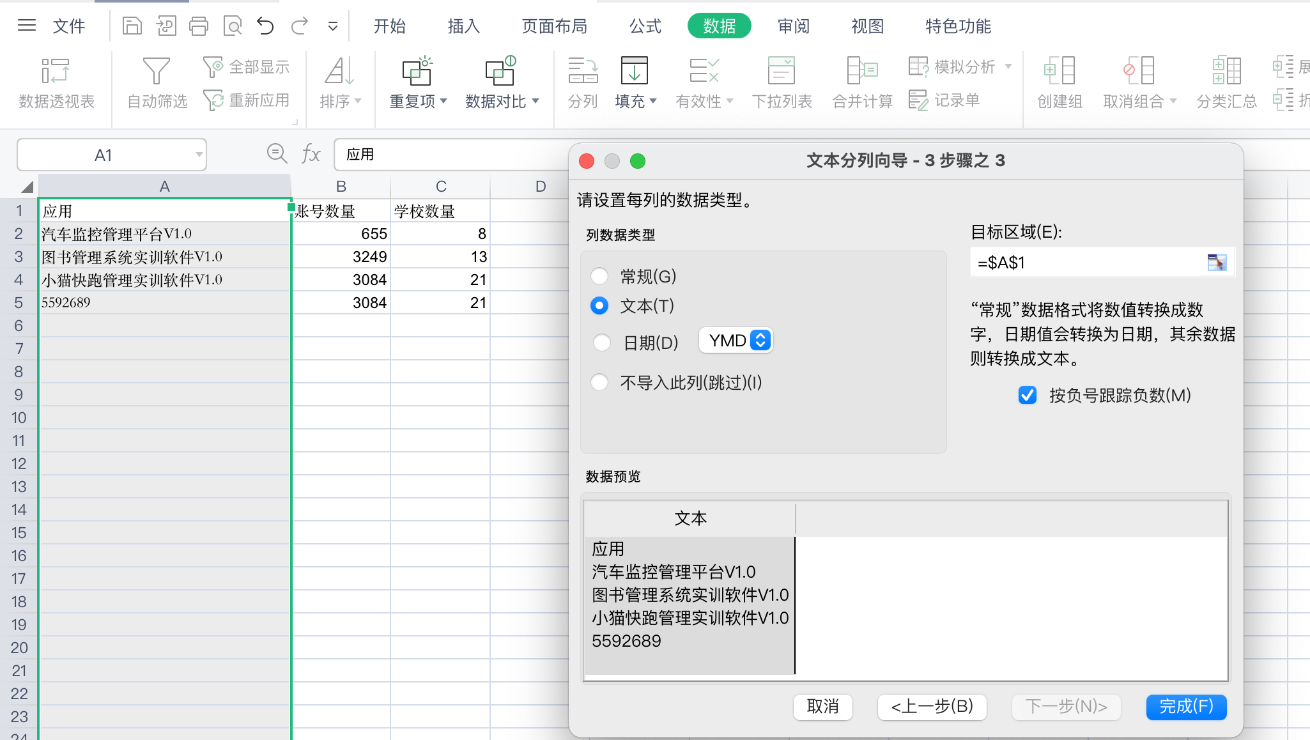Image resolution: width=1310 pixels, height=740 pixels.
Task: Click the Save icon in toolbar
Action: coord(132,26)
